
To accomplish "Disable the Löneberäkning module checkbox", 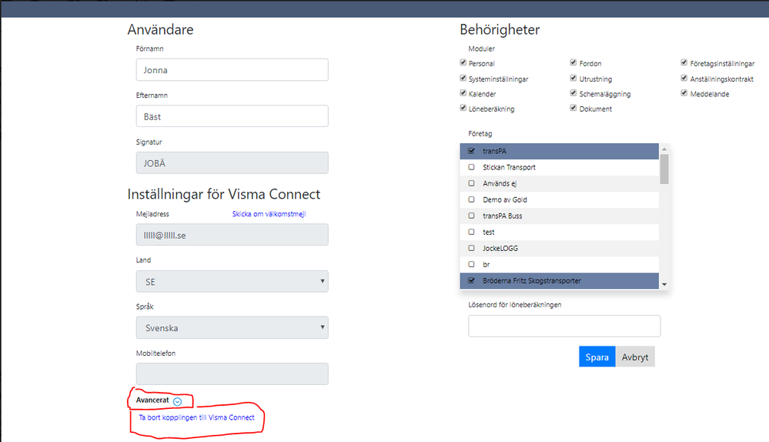I will (463, 109).
